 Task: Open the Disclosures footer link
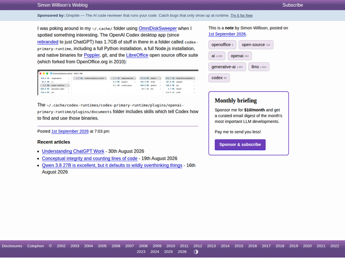12,246
